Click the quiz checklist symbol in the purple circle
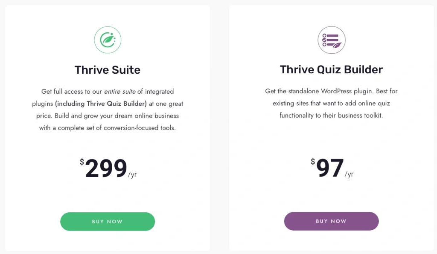This screenshot has width=437, height=254. tap(332, 40)
